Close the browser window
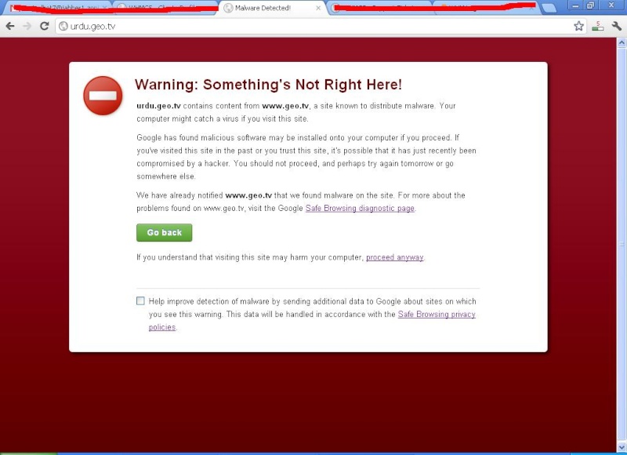 tap(612, 5)
